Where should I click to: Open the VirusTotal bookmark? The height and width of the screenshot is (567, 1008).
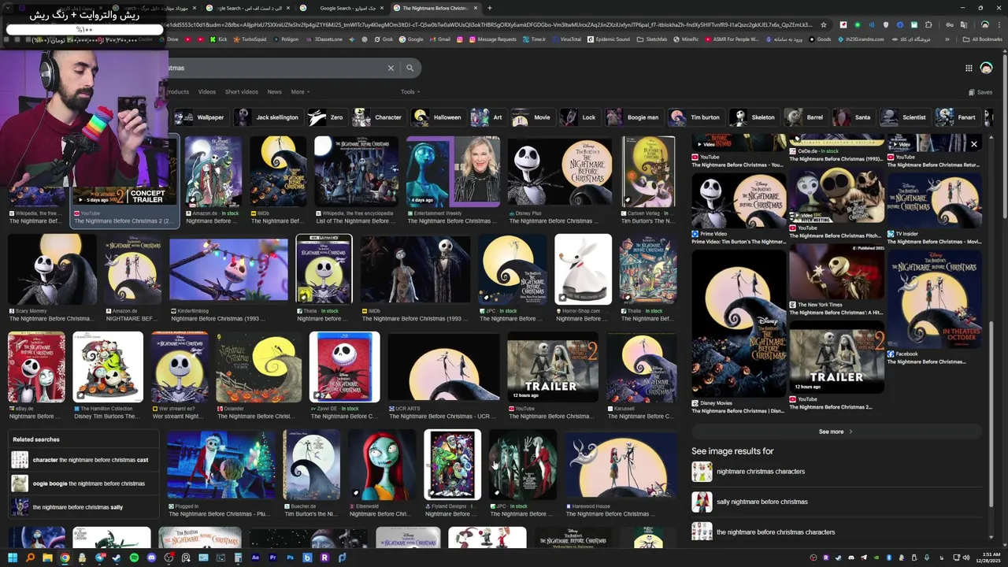pyautogui.click(x=566, y=39)
